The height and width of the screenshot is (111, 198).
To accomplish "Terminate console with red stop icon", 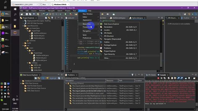I will (158, 78).
